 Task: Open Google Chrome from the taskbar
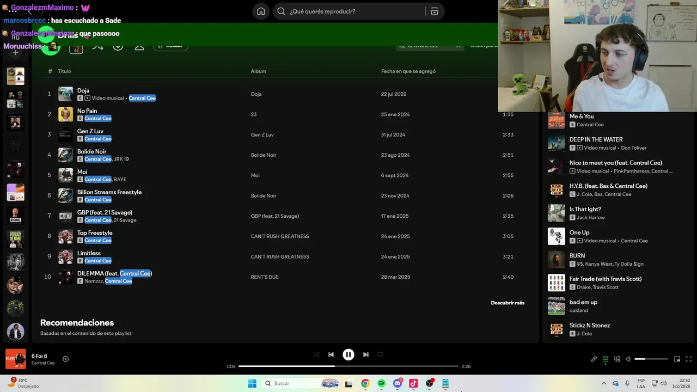(365, 383)
